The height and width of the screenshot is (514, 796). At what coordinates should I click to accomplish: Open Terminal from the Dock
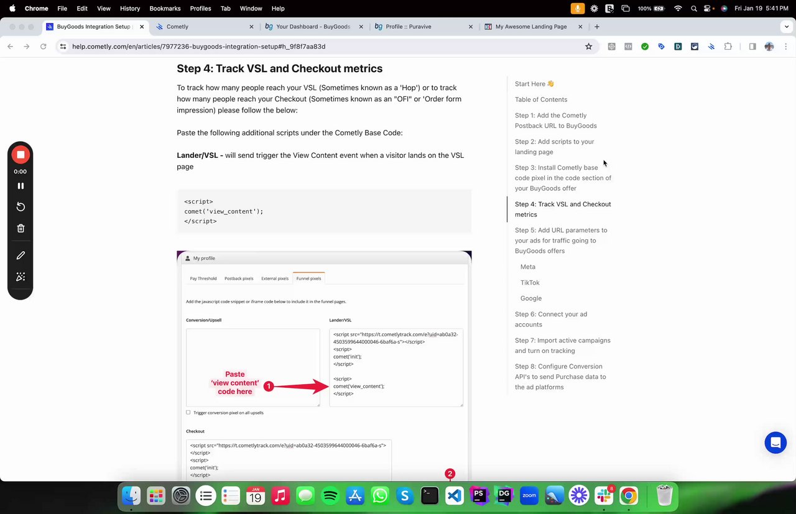[x=430, y=495]
